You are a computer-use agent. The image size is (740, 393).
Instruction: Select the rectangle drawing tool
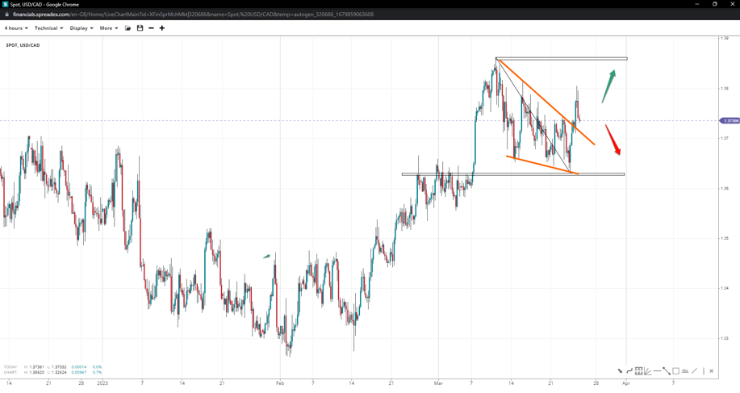pos(676,371)
